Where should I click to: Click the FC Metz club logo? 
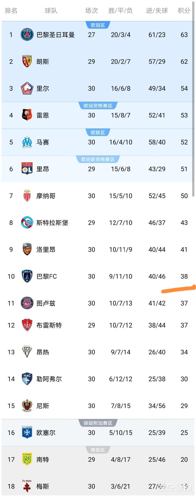pyautogui.click(x=27, y=486)
